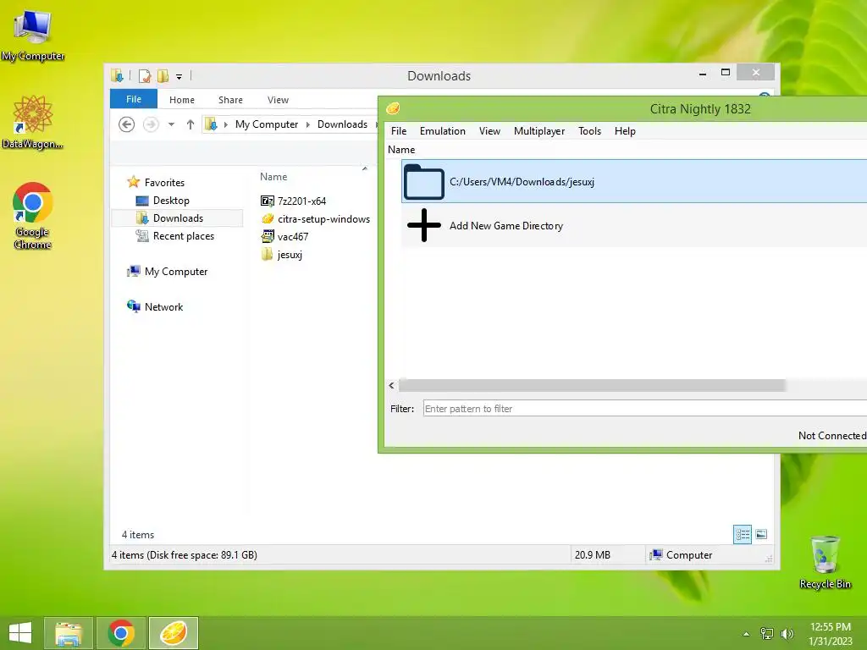Show hidden system tray icons
Image resolution: width=867 pixels, height=650 pixels.
[x=747, y=634]
